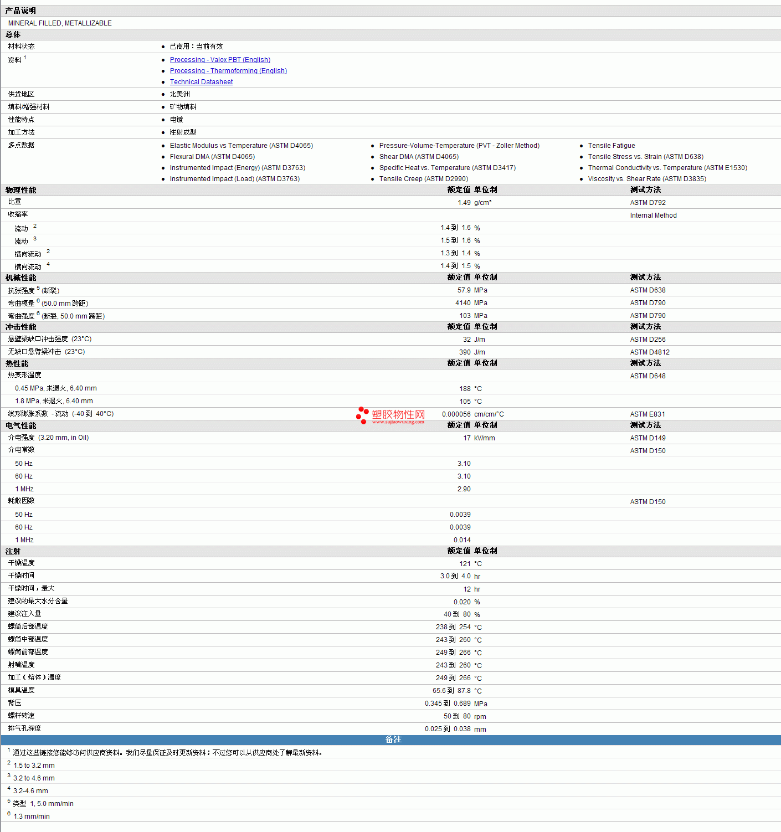
Task: Click the 注射 section header
Action: (x=13, y=551)
